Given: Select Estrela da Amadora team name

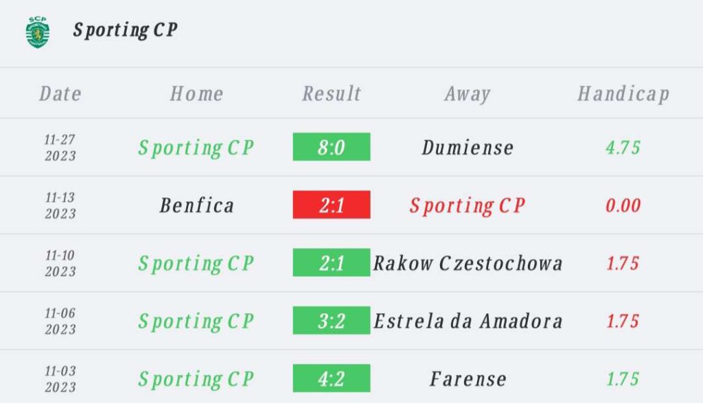Looking at the screenshot, I should coord(468,321).
